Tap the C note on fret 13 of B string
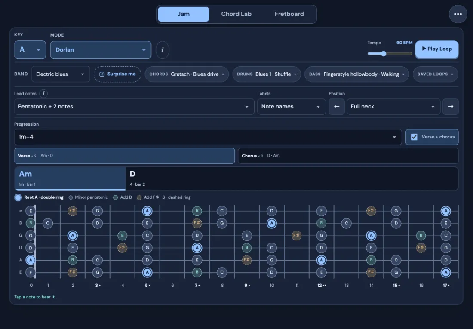This screenshot has height=329, width=473. 346,223
